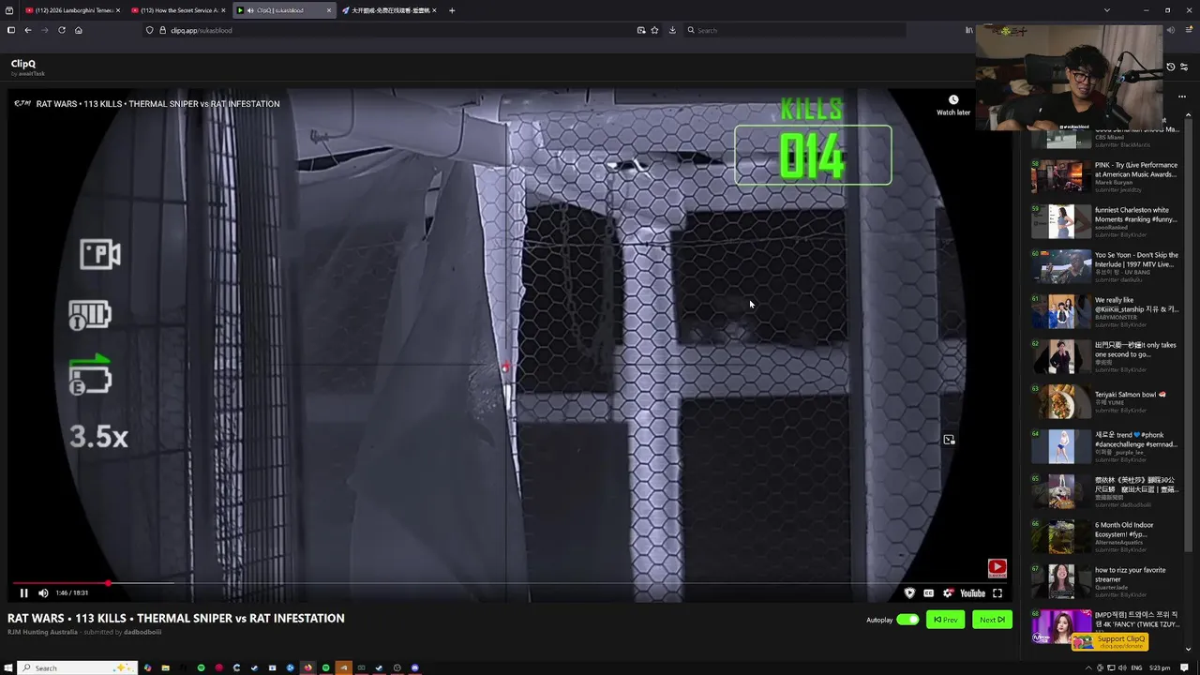Select the Yoo Se Yoon Don't Skip the Interlude clip
Screen dimensions: 1200x675
pyautogui.click(x=1104, y=265)
